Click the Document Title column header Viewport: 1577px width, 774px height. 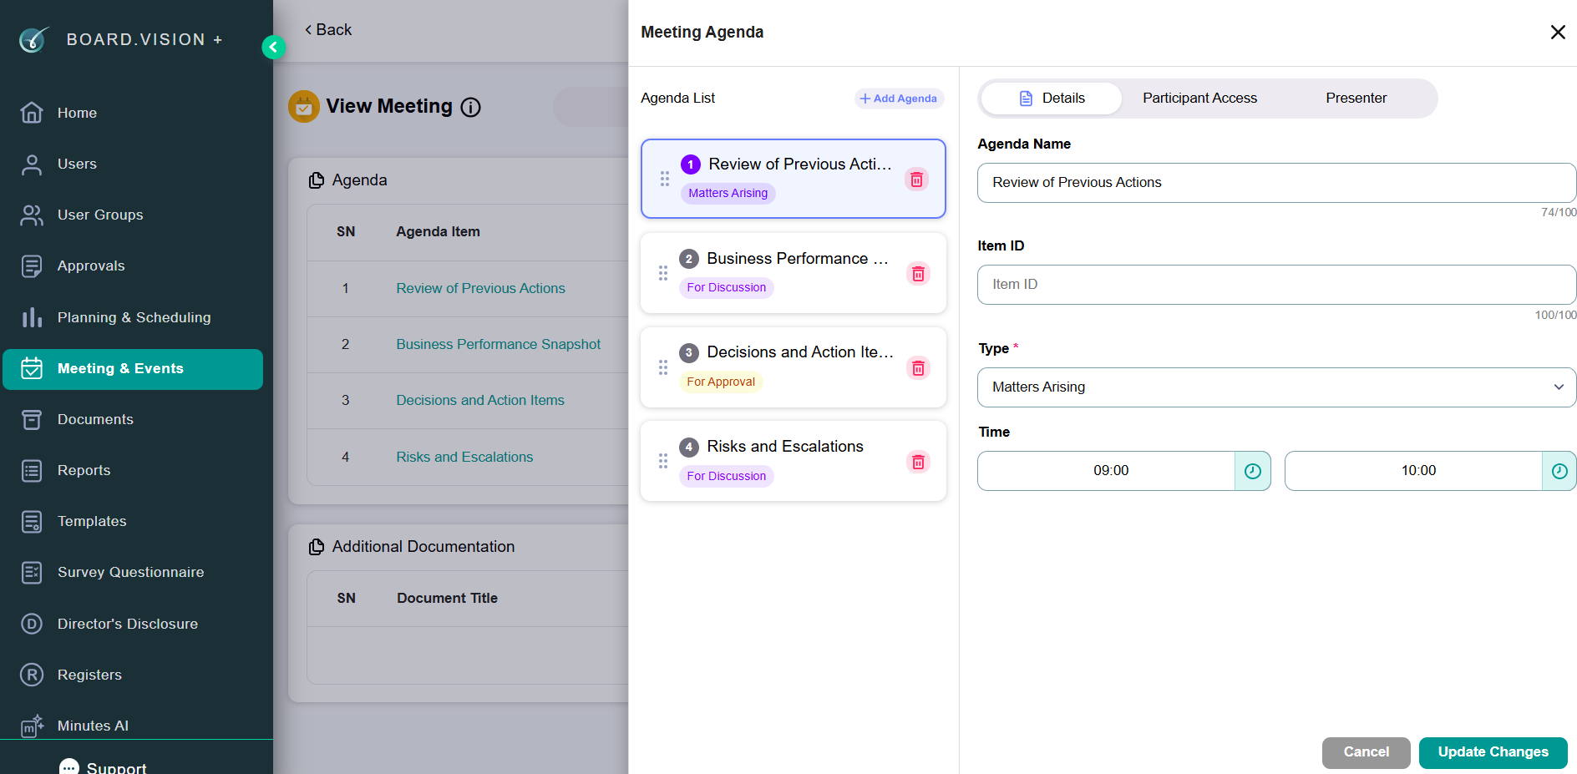447,599
